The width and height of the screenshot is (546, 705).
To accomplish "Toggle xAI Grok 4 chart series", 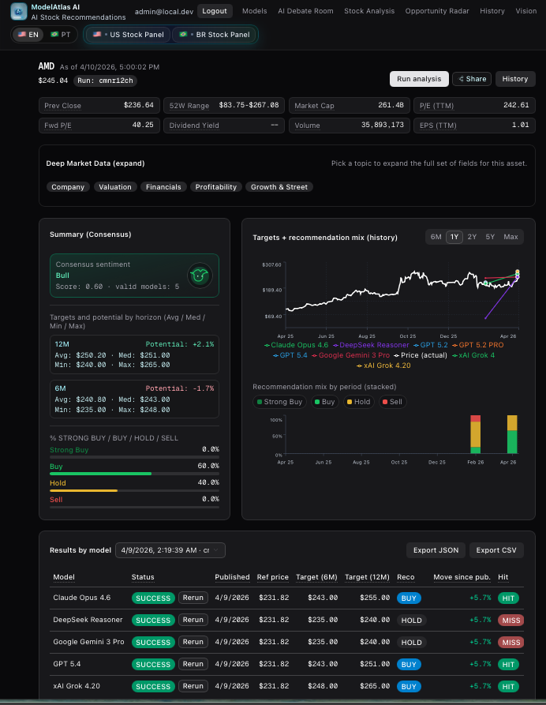I will (473, 355).
